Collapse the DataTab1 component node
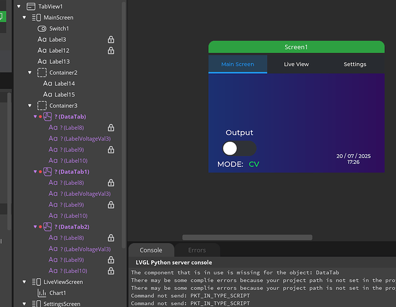Viewport: 396px width, 307px height. tap(35, 172)
